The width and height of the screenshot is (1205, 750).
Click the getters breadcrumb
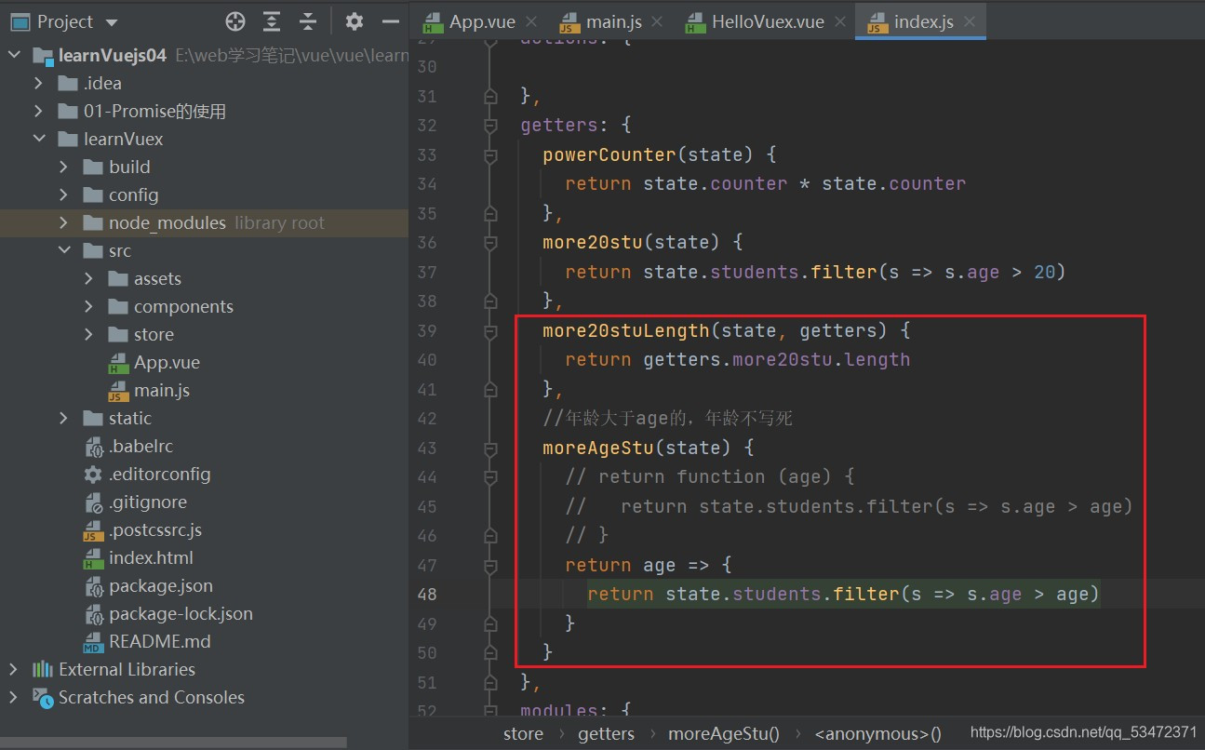tap(606, 733)
